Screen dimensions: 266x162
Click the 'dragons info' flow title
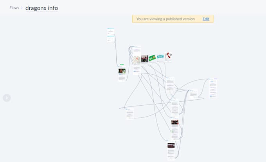pyautogui.click(x=42, y=8)
